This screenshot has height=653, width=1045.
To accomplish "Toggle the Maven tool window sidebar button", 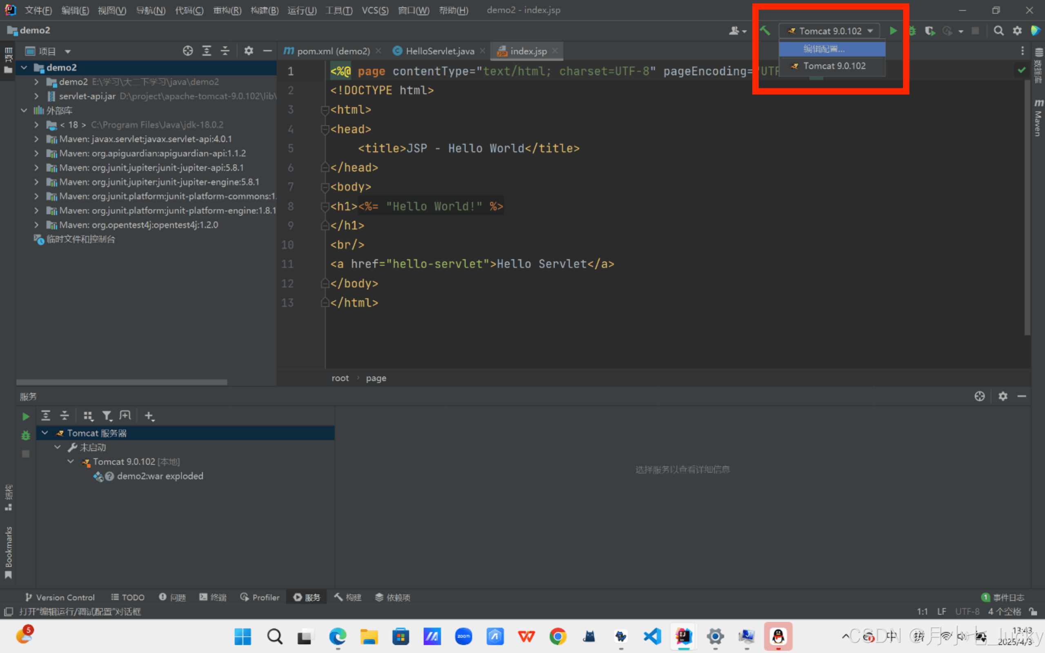I will [x=1038, y=118].
